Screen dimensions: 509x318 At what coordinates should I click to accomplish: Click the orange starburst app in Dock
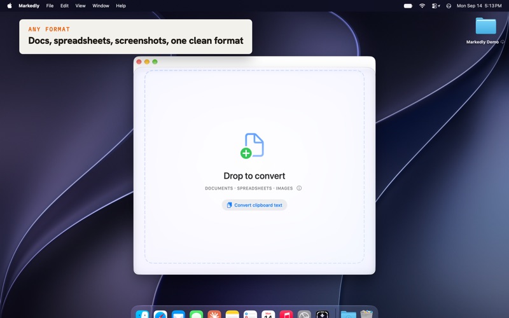pyautogui.click(x=214, y=314)
